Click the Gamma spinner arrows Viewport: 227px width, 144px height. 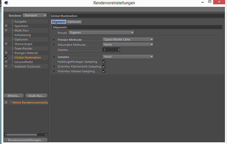tap(119, 50)
